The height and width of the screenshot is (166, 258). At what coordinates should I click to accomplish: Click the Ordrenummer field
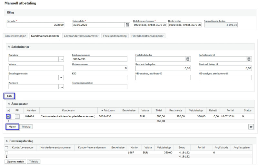(x=100, y=68)
